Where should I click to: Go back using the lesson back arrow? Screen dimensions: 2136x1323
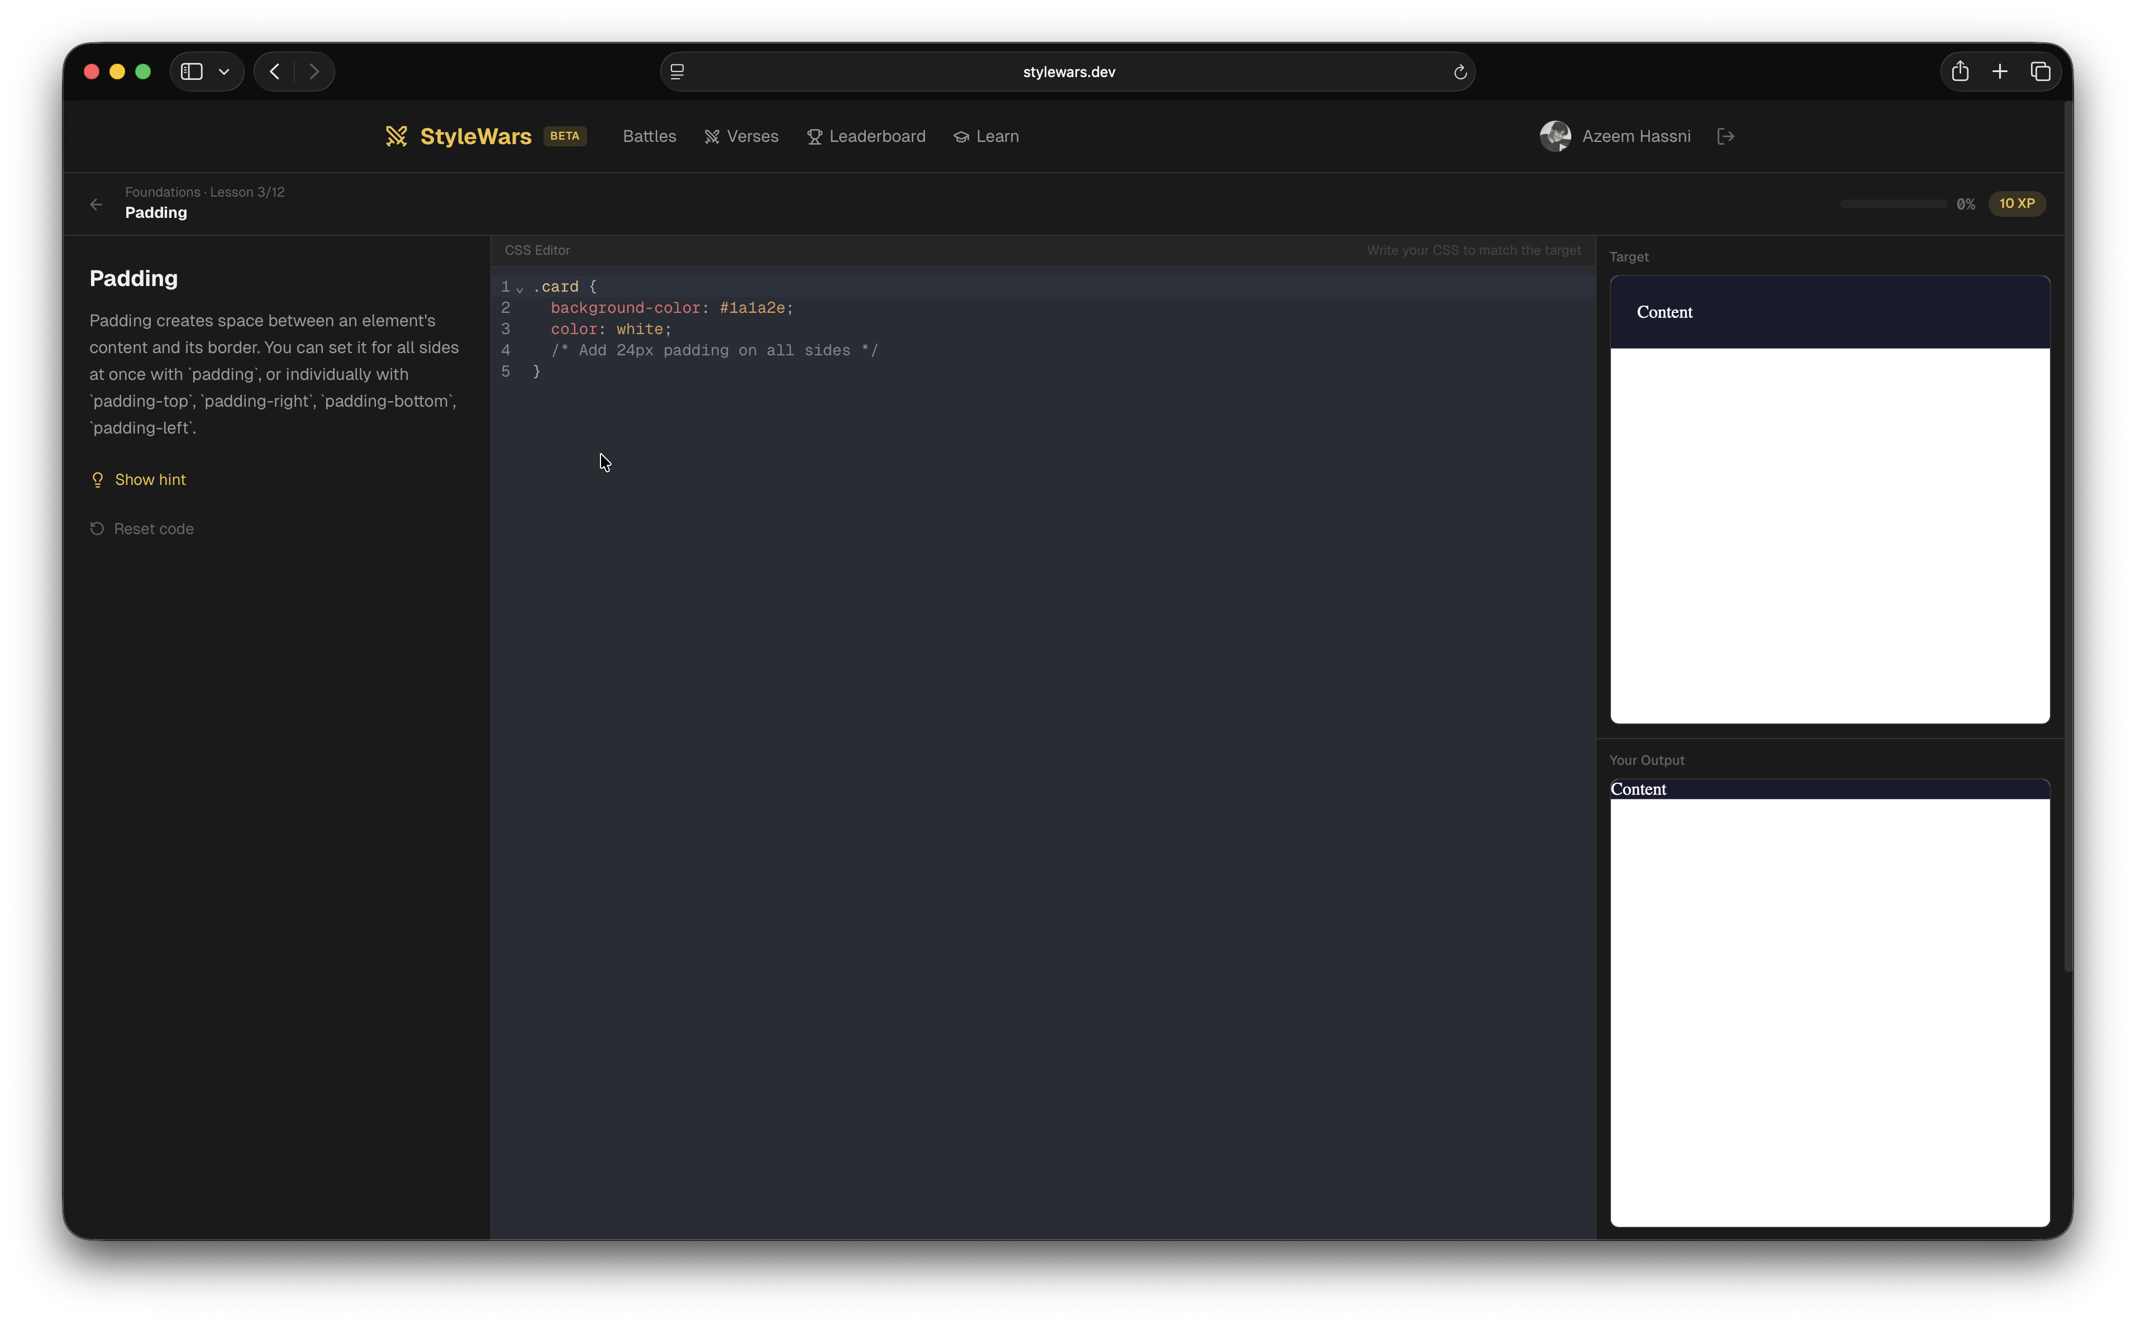(96, 204)
